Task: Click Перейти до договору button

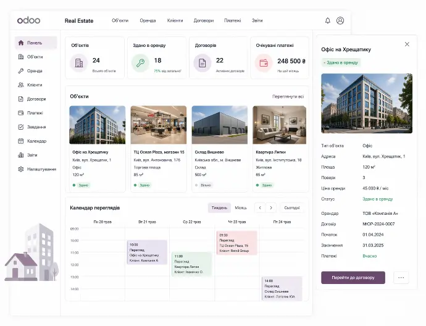Action: 353,278
